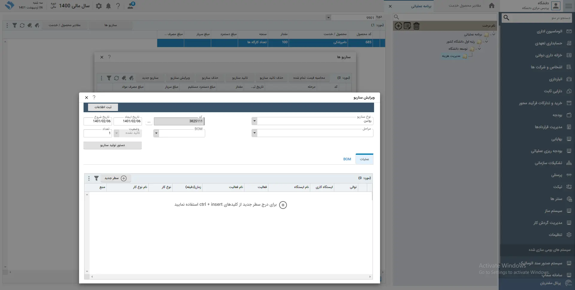Open the hamburger menu at top right
The width and height of the screenshot is (575, 290).
click(x=569, y=6)
